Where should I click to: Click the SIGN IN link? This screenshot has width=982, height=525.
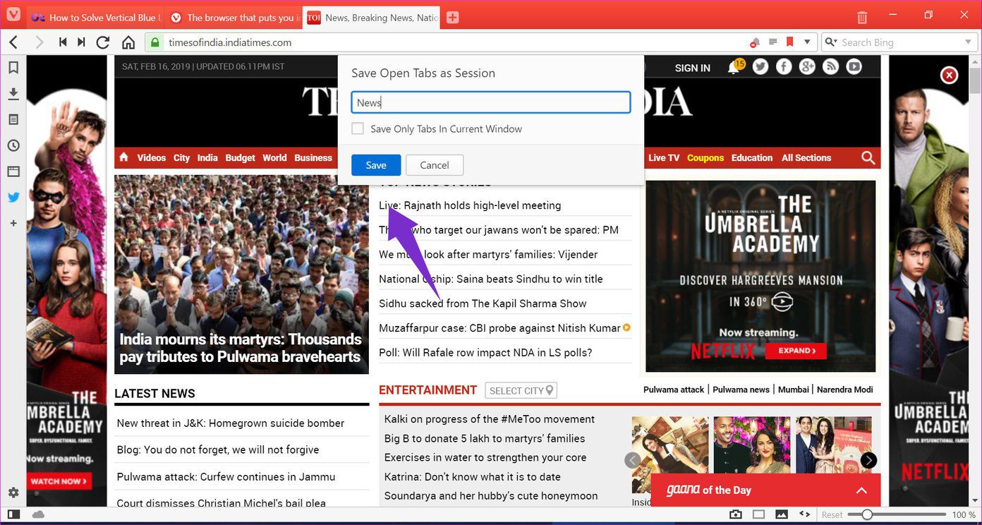(692, 68)
